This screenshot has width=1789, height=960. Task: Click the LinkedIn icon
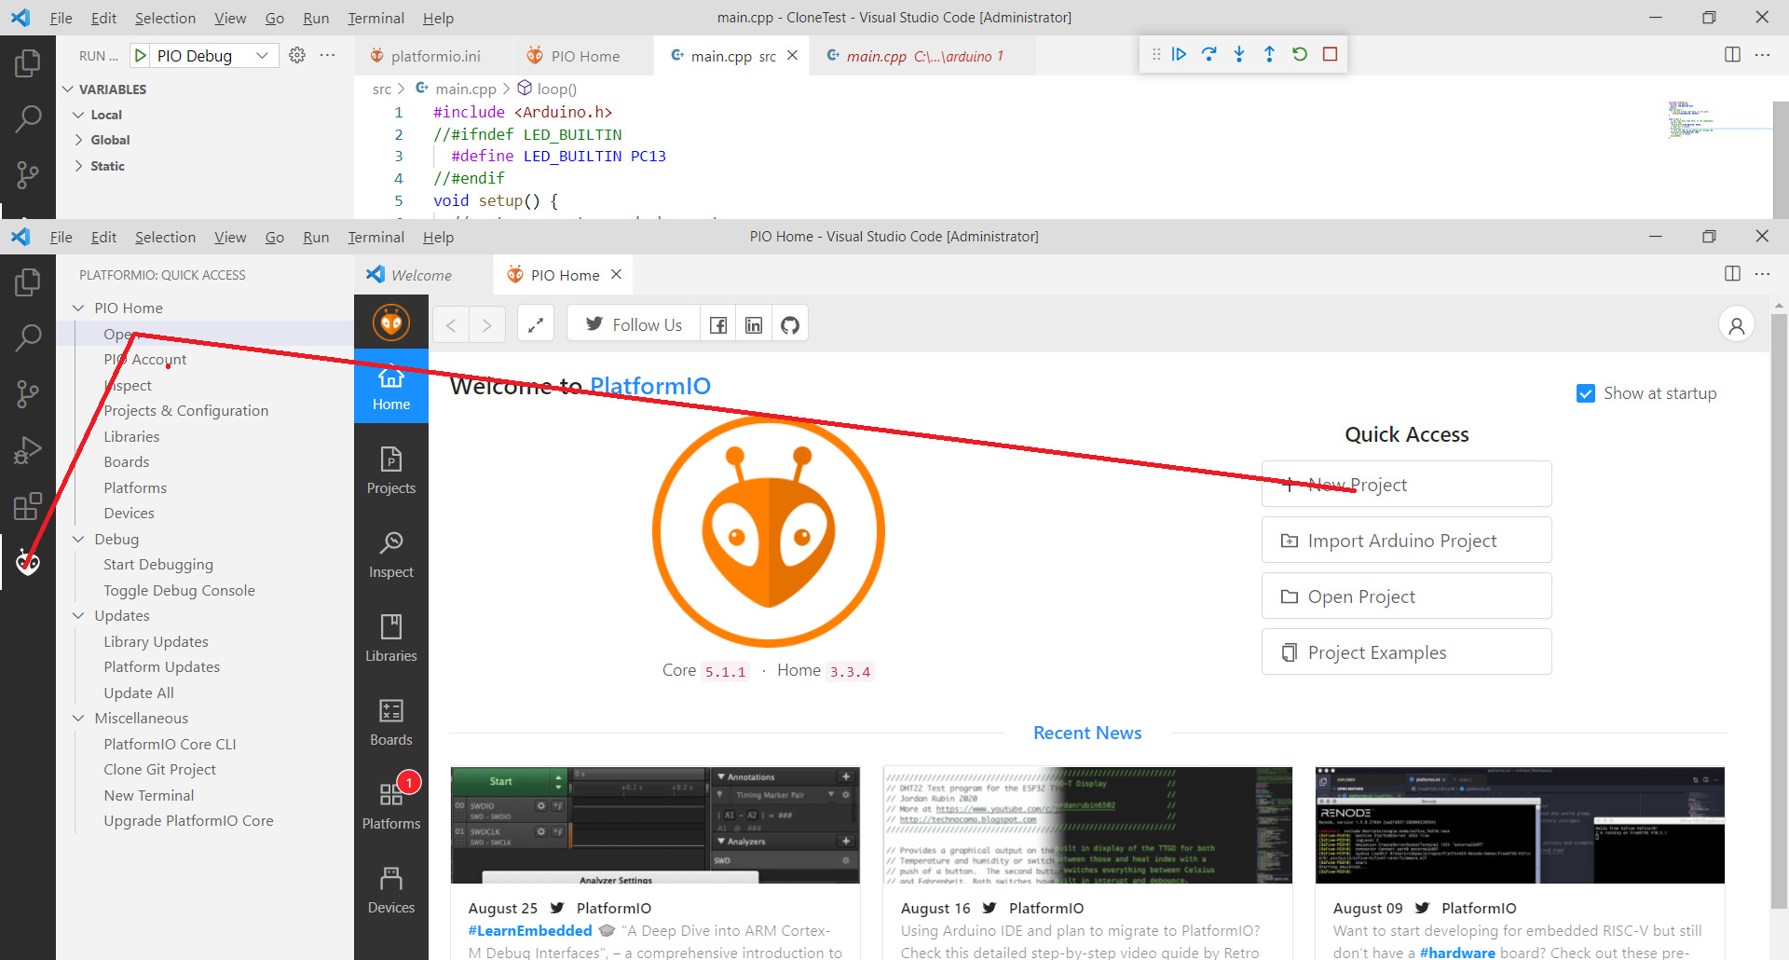754,324
